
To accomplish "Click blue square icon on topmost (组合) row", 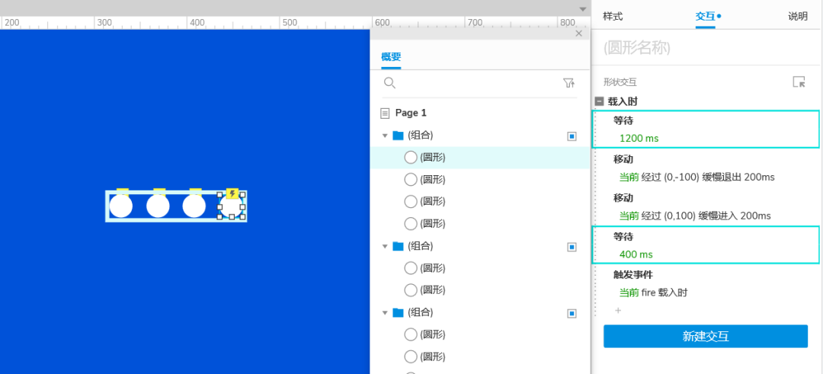I will 572,136.
